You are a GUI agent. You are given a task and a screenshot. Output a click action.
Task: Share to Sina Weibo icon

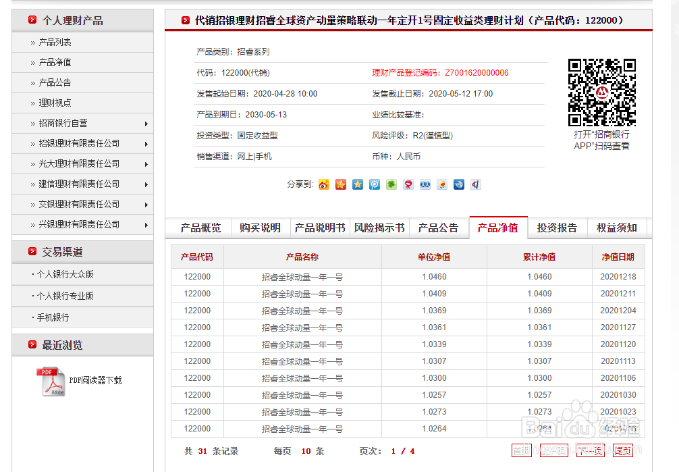324,184
